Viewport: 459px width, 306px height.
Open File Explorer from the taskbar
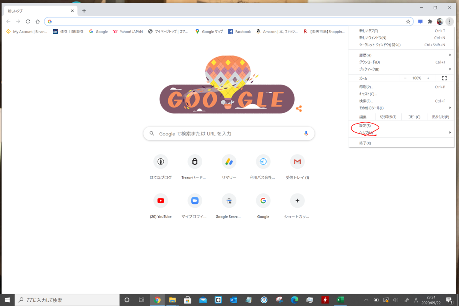(172, 300)
